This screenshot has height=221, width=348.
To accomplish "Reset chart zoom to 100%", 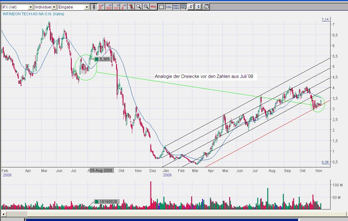I will click(153, 7).
